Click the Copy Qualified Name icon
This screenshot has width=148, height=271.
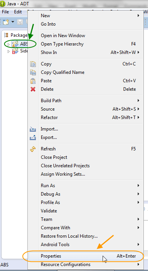[33, 72]
